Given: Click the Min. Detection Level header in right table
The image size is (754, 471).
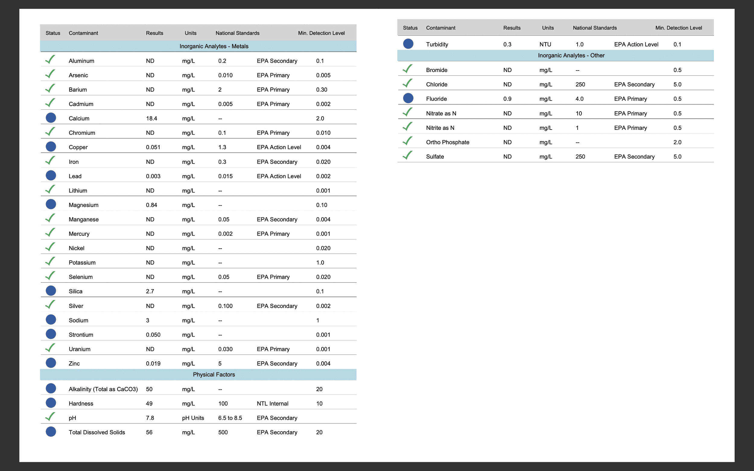Looking at the screenshot, I should [x=678, y=28].
